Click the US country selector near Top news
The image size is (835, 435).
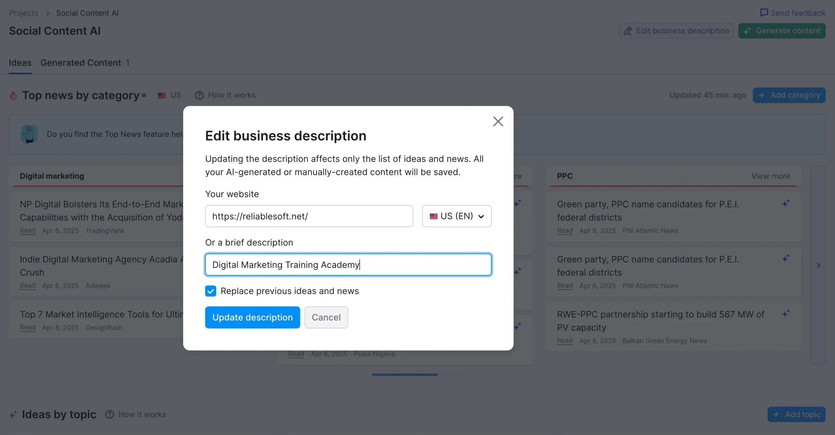coord(169,95)
